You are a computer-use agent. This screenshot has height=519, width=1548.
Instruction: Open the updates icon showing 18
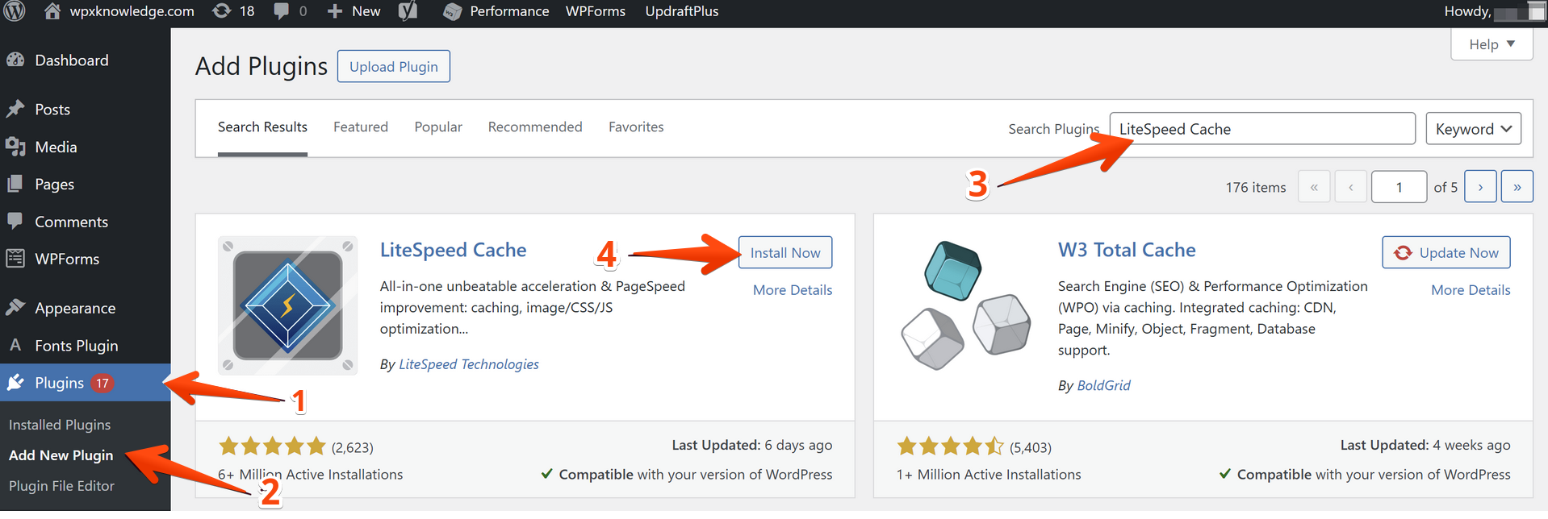(x=232, y=11)
